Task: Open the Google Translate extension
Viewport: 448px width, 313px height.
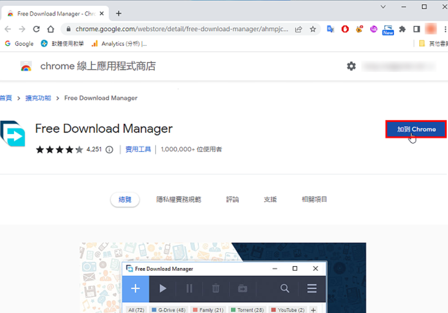Action: pos(330,29)
